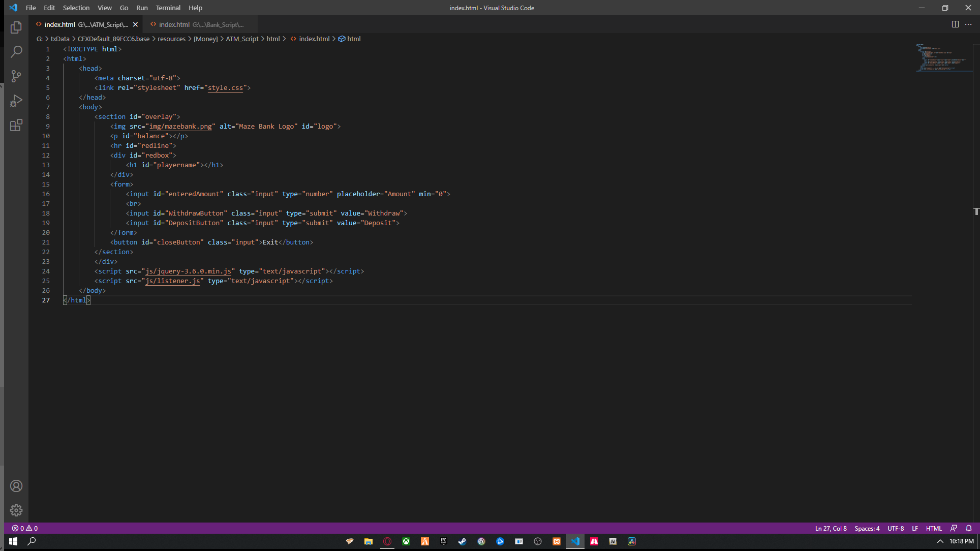The image size is (980, 551).
Task: Open the Manage gear menu
Action: [16, 510]
